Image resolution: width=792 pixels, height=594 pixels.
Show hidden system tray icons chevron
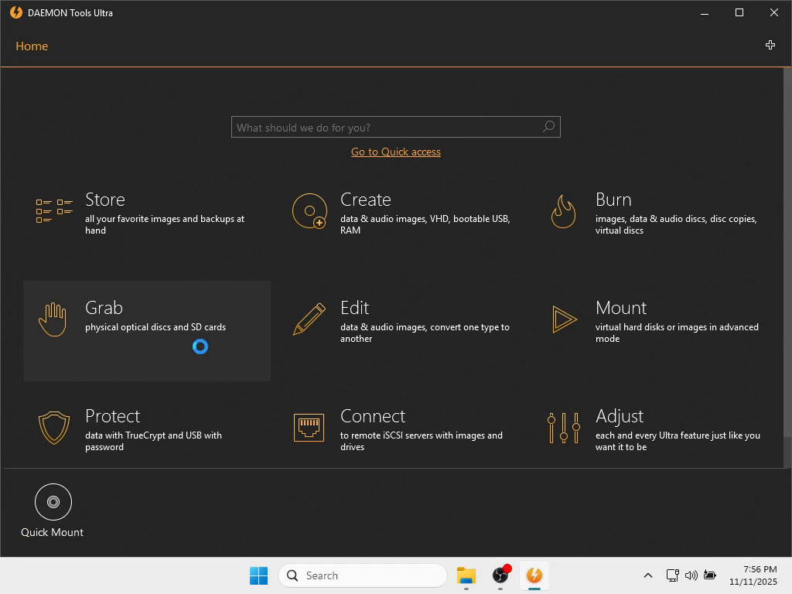point(648,575)
